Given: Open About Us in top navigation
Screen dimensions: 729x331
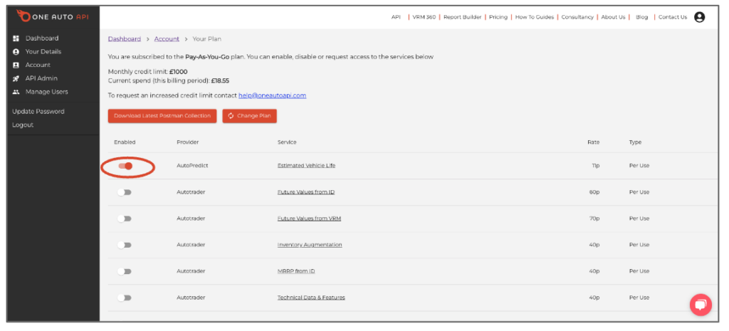Looking at the screenshot, I should pyautogui.click(x=613, y=17).
